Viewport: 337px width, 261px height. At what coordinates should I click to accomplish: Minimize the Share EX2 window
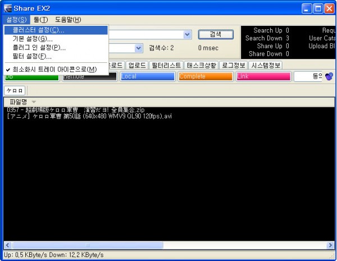[307, 9]
